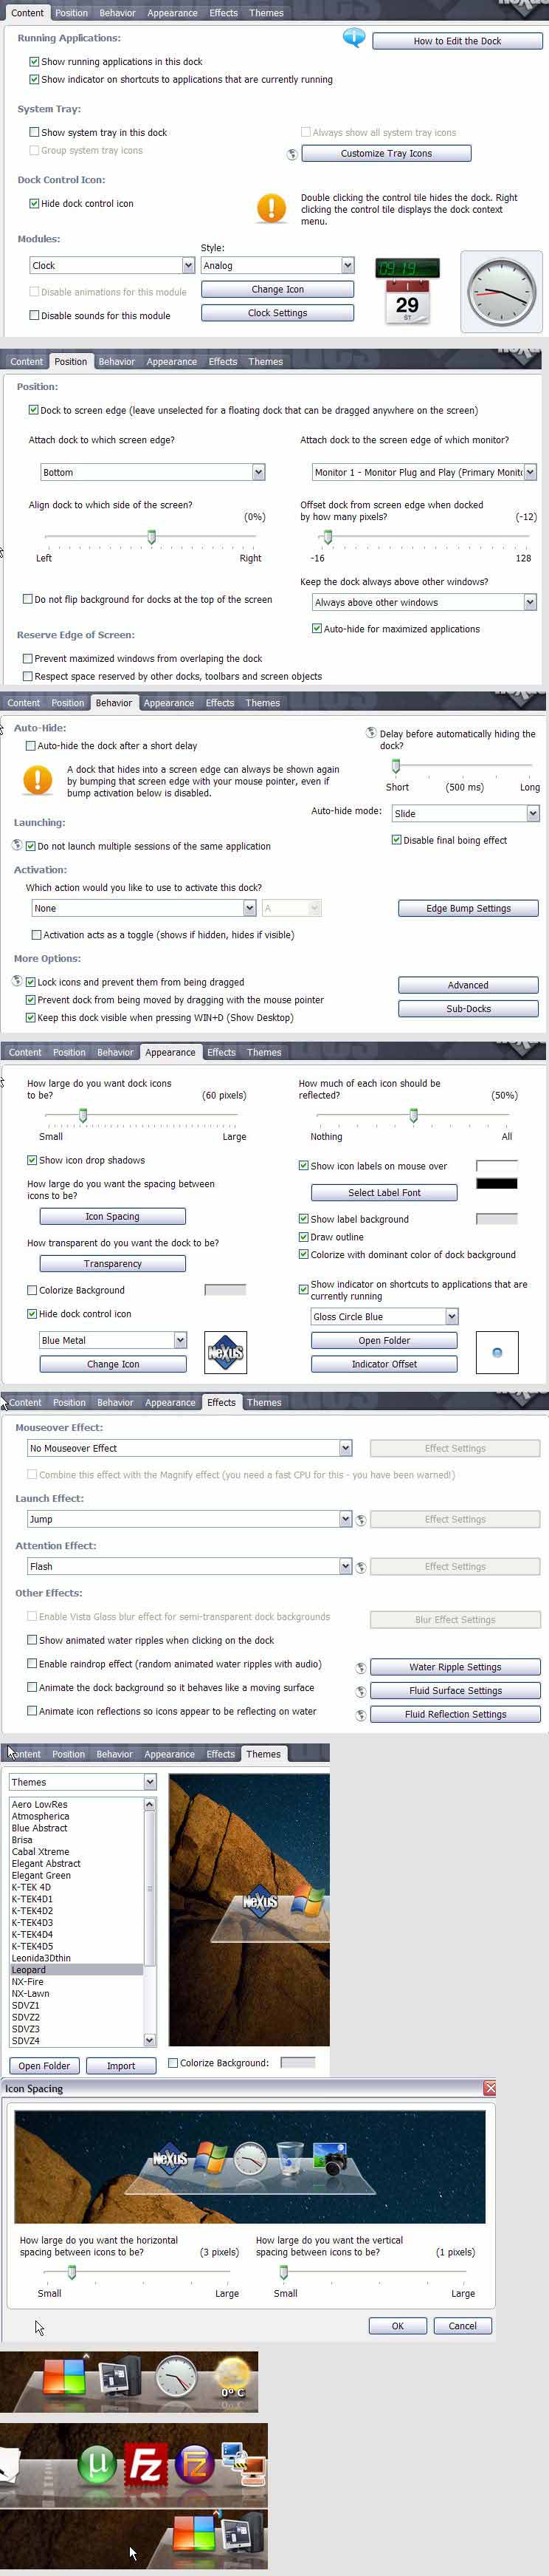The height and width of the screenshot is (2576, 549).
Task: Click the currently selected Effects tab
Action: coord(221,1402)
